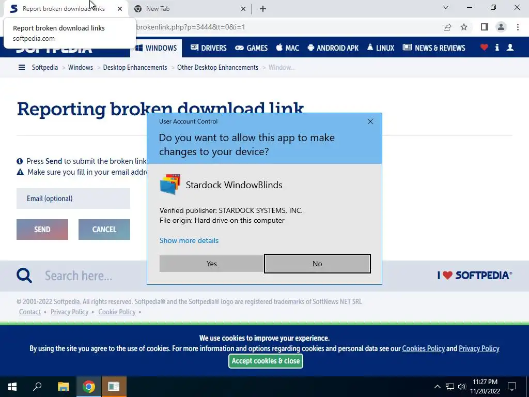Click No in User Account Control dialog
The height and width of the screenshot is (397, 529).
[317, 264]
